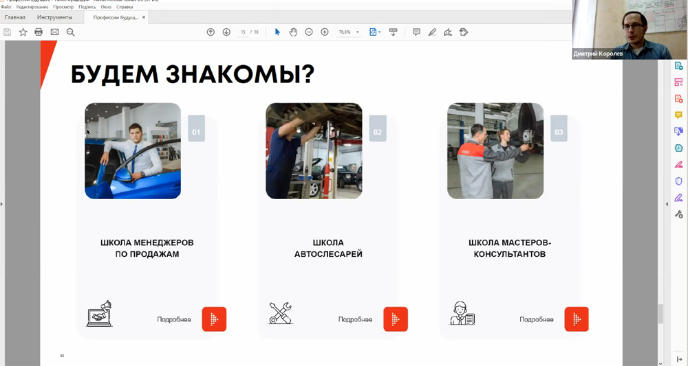Click the 'БУДЕМ ЗНАКОМЫ?' heading

193,74
